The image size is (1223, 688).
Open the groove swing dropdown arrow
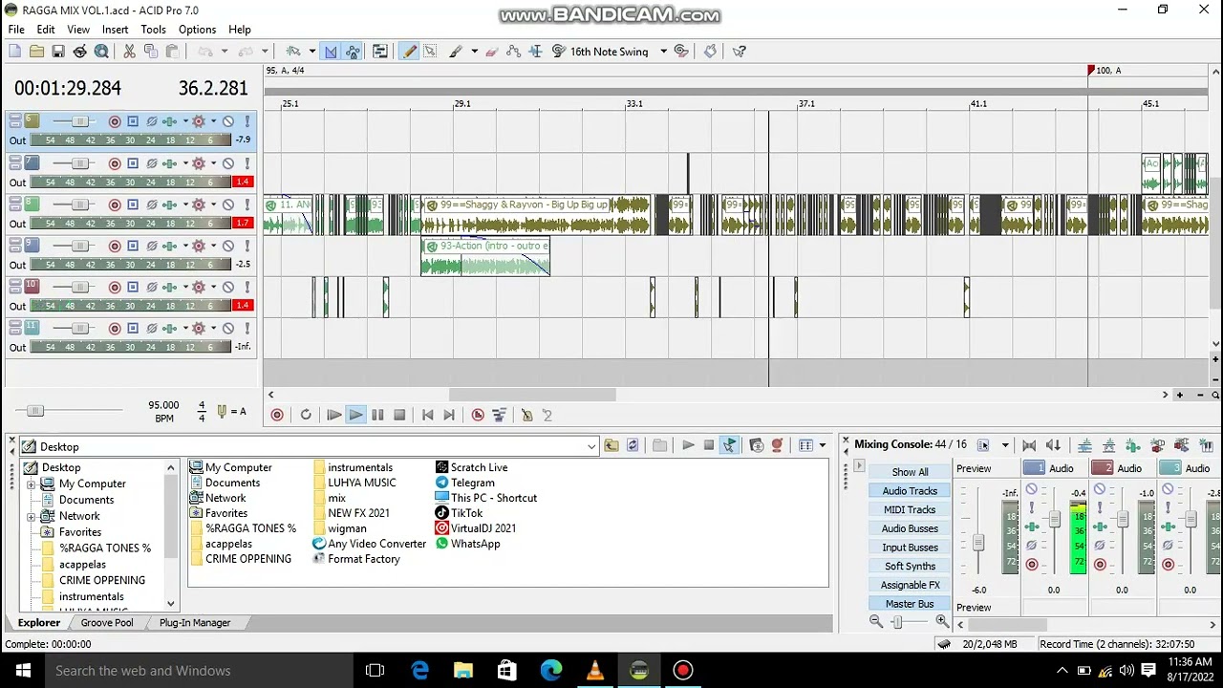click(664, 52)
